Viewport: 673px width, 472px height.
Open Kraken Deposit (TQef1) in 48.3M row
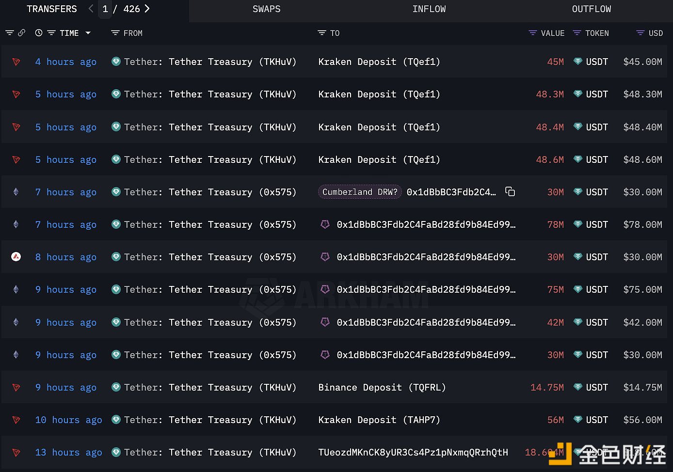click(379, 94)
